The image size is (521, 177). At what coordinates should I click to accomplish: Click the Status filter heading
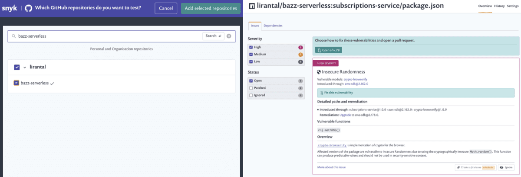(x=253, y=72)
